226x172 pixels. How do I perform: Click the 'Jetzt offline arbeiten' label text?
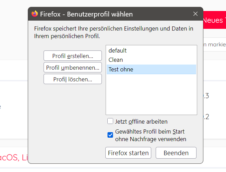[141, 122]
